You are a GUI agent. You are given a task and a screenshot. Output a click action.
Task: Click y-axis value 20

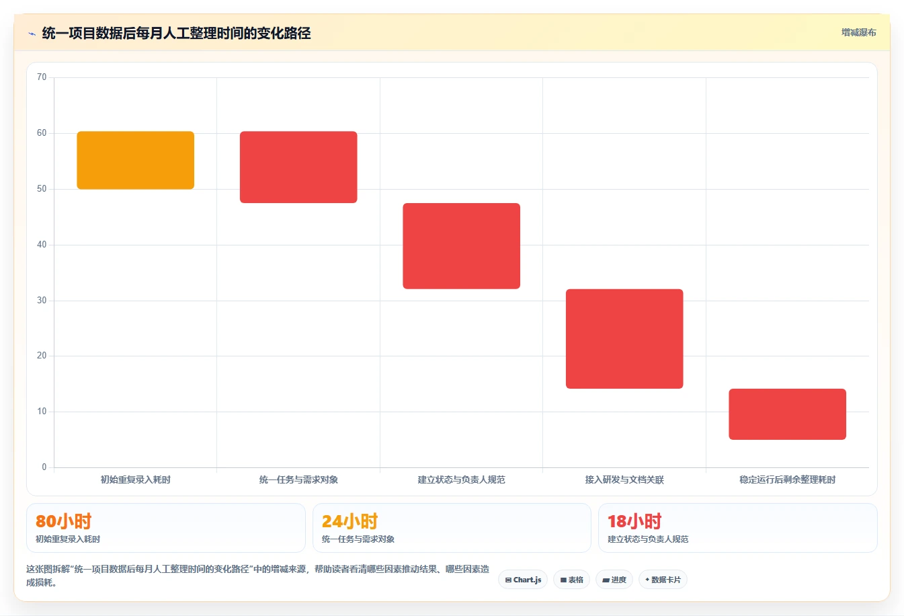pos(42,356)
